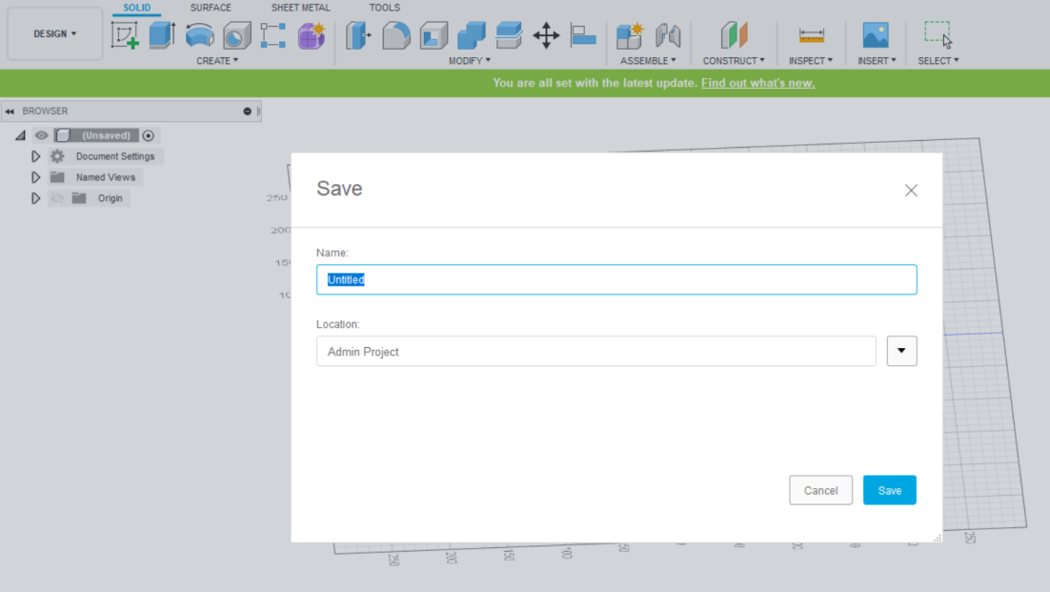1050x592 pixels.
Task: Open the Modify dropdown menu
Action: click(470, 60)
